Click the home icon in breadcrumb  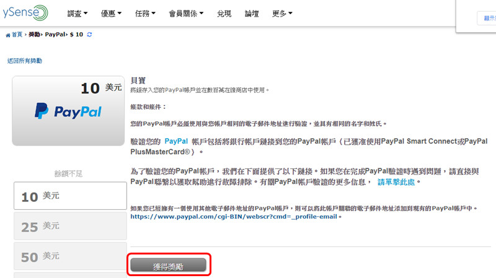click(x=8, y=35)
